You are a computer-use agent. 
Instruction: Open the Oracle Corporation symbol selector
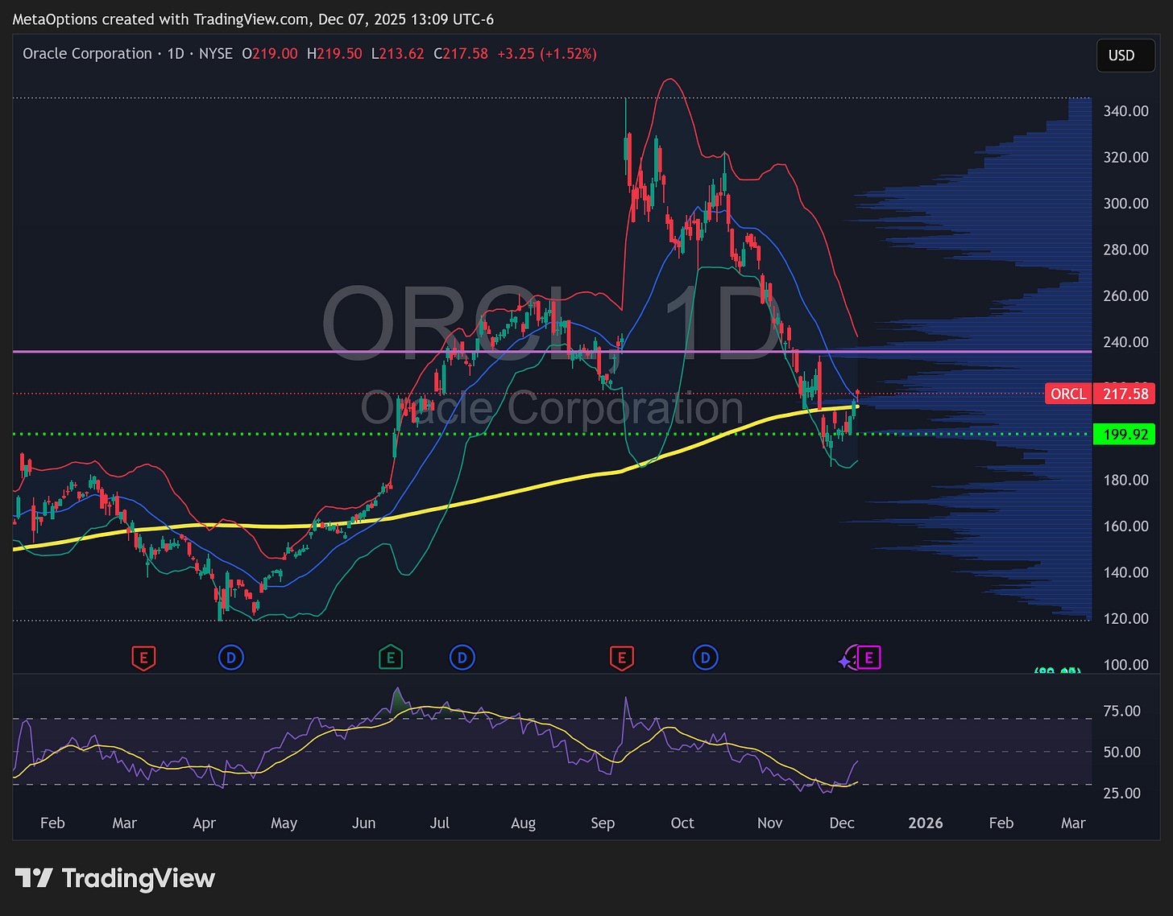click(x=87, y=53)
